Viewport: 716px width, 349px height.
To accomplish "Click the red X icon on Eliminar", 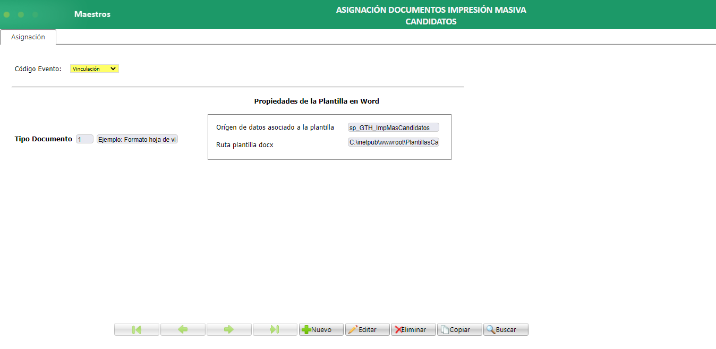I will [399, 329].
